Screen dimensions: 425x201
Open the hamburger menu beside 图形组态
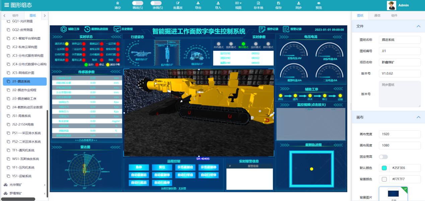(x=7, y=5)
